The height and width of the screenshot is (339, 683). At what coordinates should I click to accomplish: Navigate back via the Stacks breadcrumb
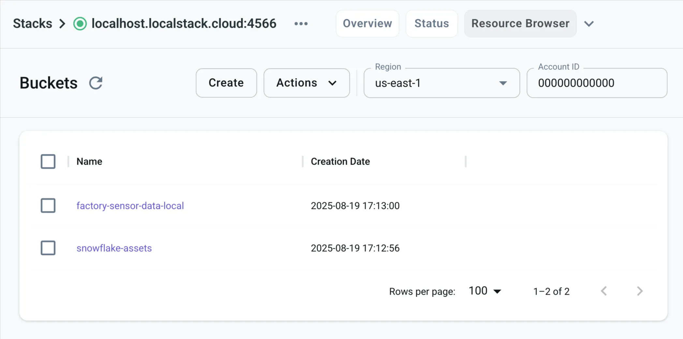pyautogui.click(x=32, y=23)
